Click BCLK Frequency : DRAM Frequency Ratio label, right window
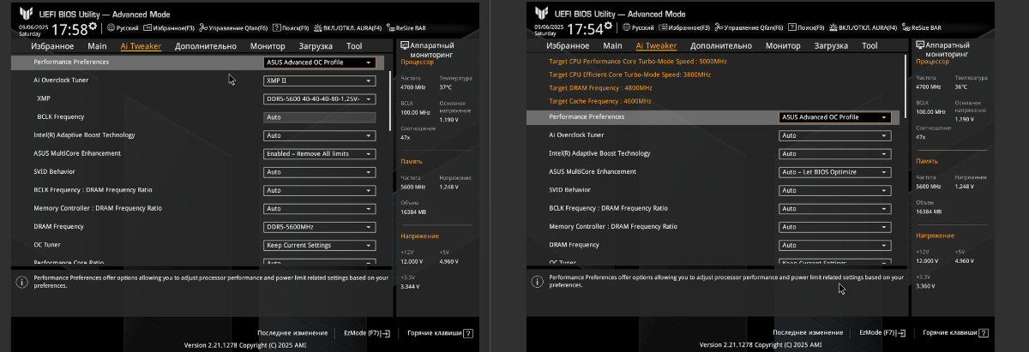 click(x=608, y=208)
